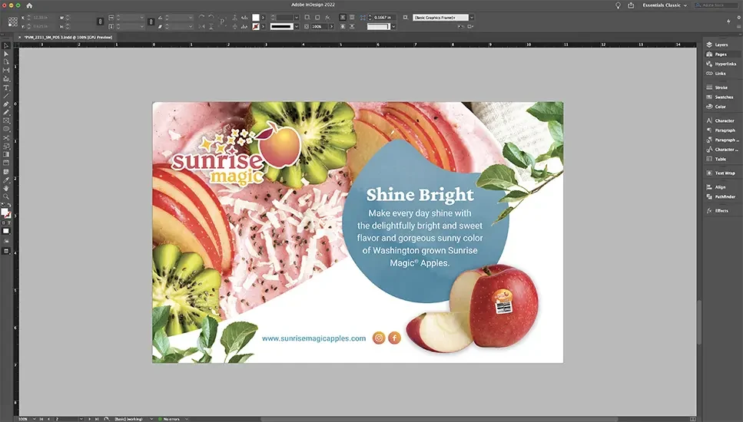Image resolution: width=743 pixels, height=422 pixels.
Task: Open the Links panel
Action: click(721, 74)
